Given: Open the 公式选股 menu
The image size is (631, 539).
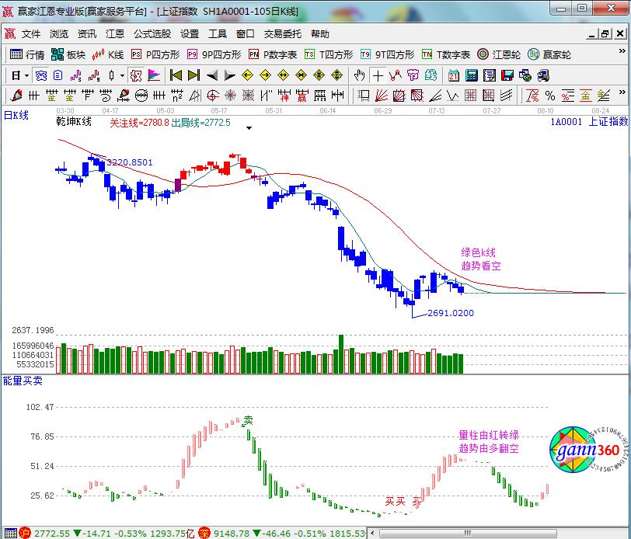Looking at the screenshot, I should coord(152,34).
